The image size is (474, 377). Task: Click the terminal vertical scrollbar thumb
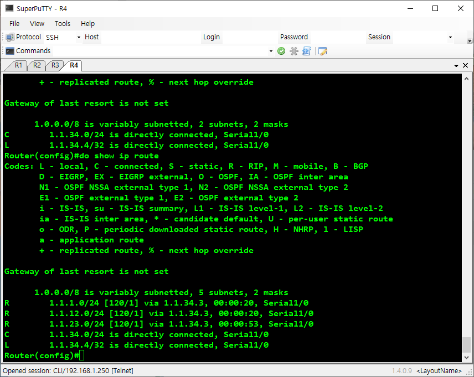click(x=466, y=345)
